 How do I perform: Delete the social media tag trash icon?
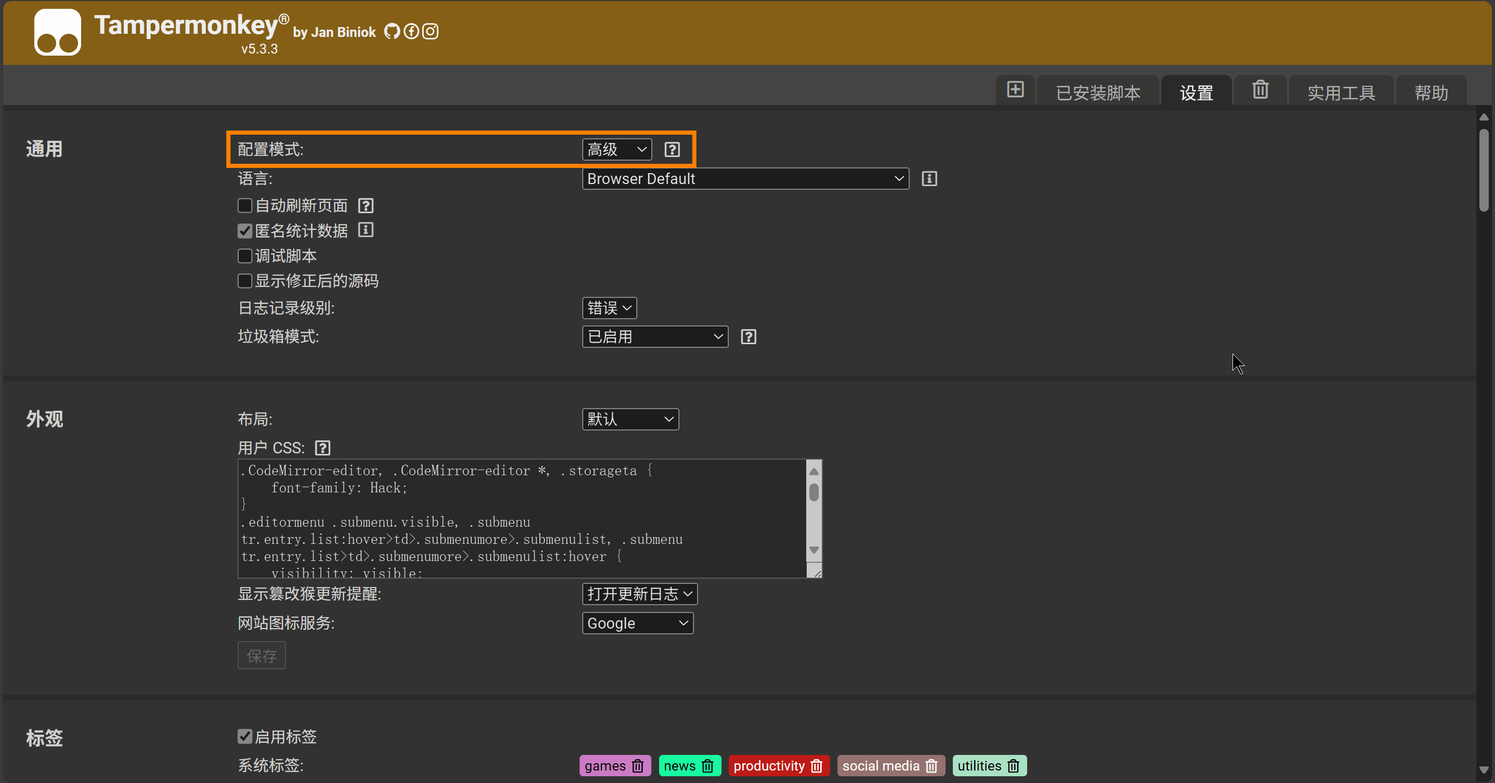[932, 766]
